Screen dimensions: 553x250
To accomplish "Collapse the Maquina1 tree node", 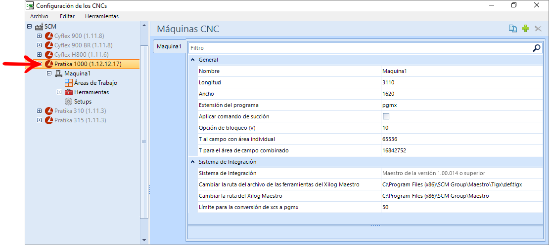I will tap(49, 73).
